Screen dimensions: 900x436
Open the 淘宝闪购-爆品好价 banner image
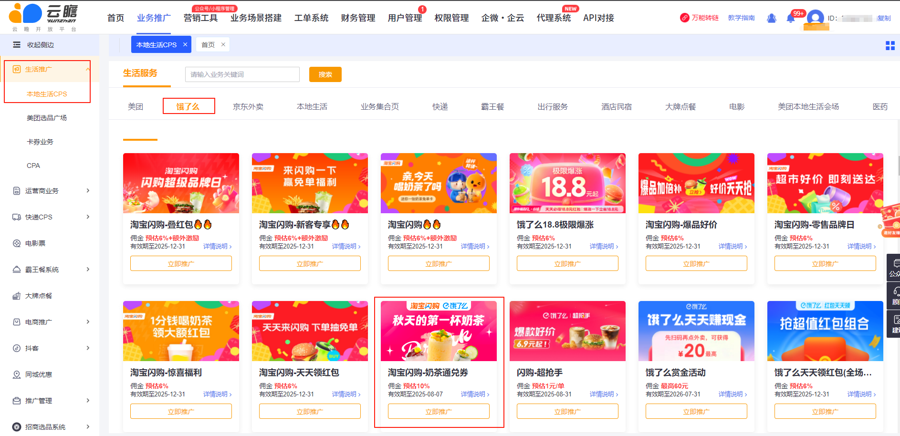(696, 183)
